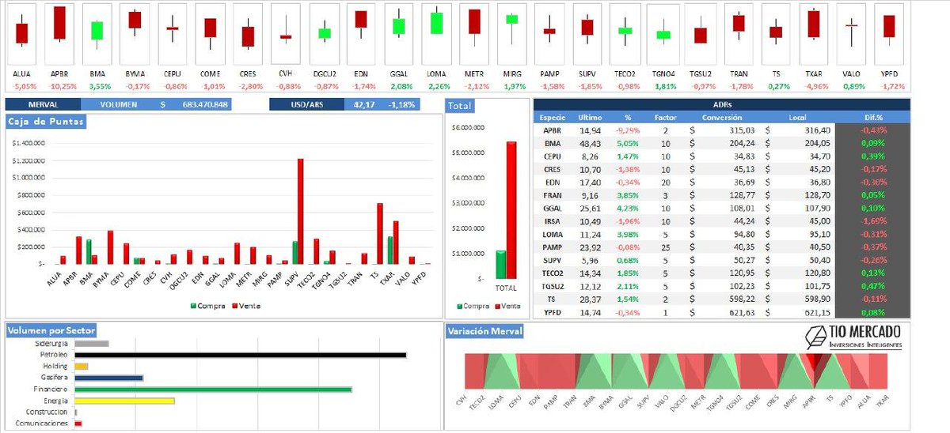The height and width of the screenshot is (433, 950).
Task: Select the Volumen por Sector title
Action: click(51, 329)
